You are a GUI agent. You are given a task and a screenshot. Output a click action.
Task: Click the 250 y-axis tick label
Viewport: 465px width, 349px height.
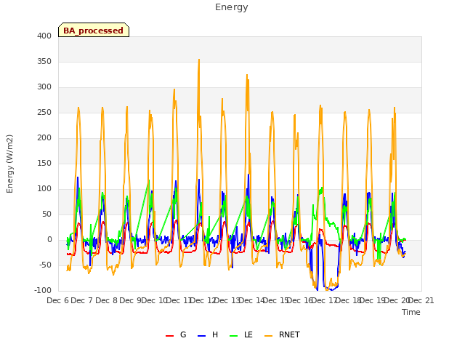pos(44,113)
